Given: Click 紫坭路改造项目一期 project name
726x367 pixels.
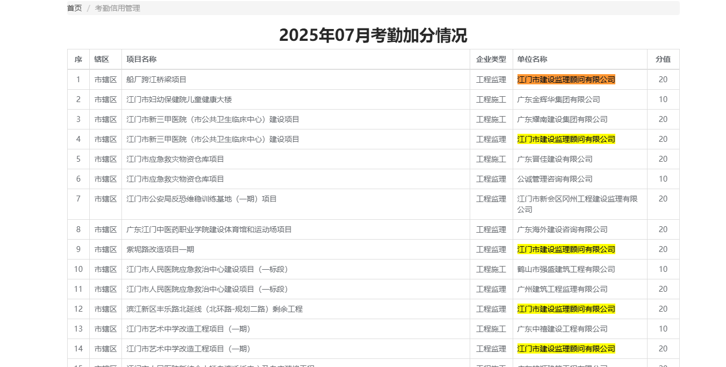Looking at the screenshot, I should (160, 249).
